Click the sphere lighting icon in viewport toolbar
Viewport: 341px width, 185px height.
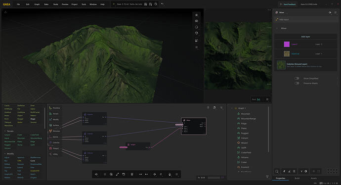coord(197,27)
